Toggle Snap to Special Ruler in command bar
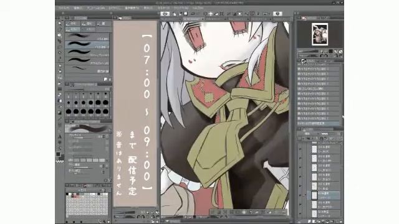 tap(252, 14)
